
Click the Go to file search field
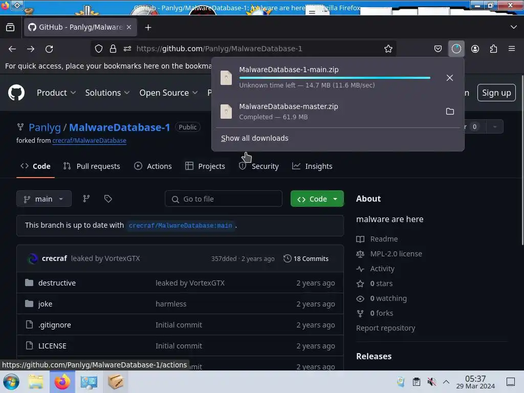pyautogui.click(x=224, y=199)
